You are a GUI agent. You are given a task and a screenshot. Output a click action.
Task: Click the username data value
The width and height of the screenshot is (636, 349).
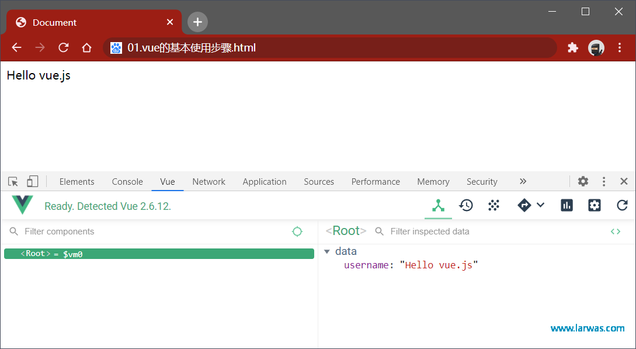439,265
